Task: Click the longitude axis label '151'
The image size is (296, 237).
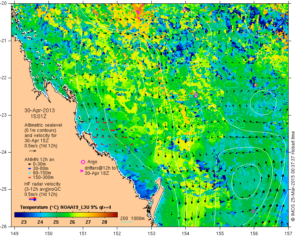Action: (83, 234)
